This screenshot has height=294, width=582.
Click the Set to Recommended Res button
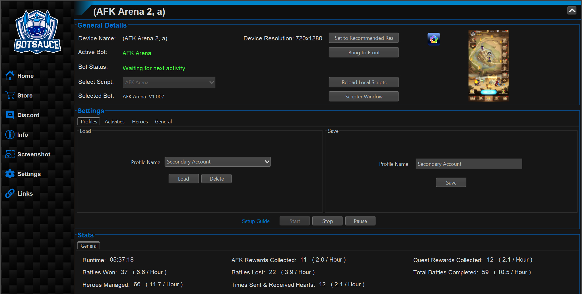(364, 38)
